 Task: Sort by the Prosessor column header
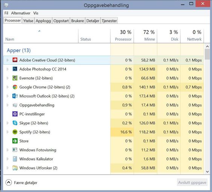[x=122, y=36]
